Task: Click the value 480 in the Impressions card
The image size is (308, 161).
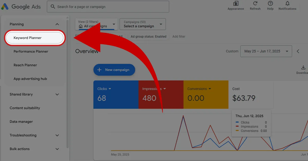Action: point(149,98)
